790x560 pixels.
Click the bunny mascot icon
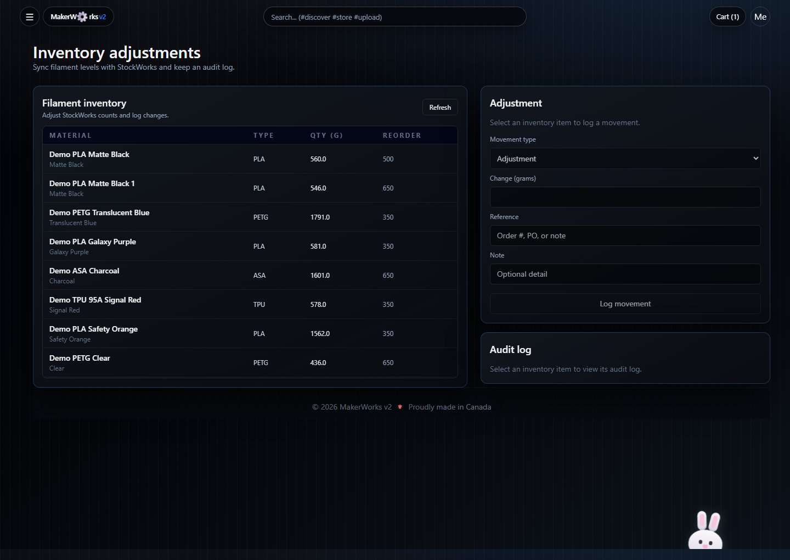tap(706, 530)
